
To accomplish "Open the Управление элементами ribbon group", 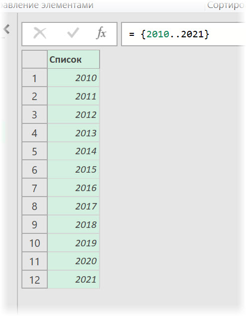I will pyautogui.click(x=47, y=5).
